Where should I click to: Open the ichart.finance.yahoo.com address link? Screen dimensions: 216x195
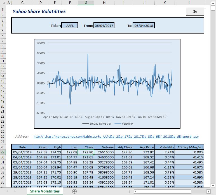[116, 137]
